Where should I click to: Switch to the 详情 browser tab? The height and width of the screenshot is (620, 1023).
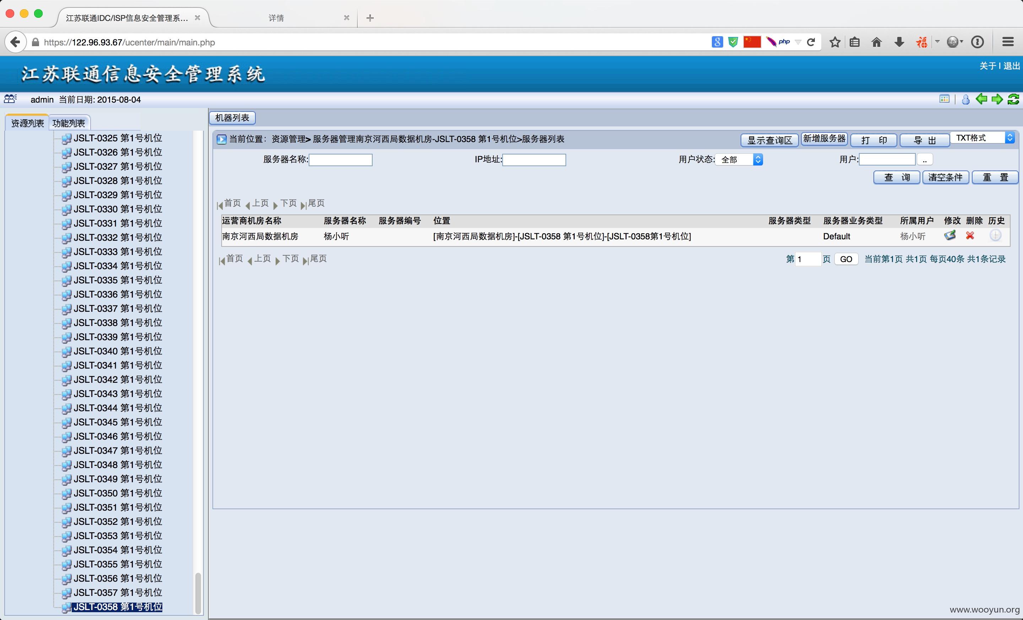pos(276,18)
